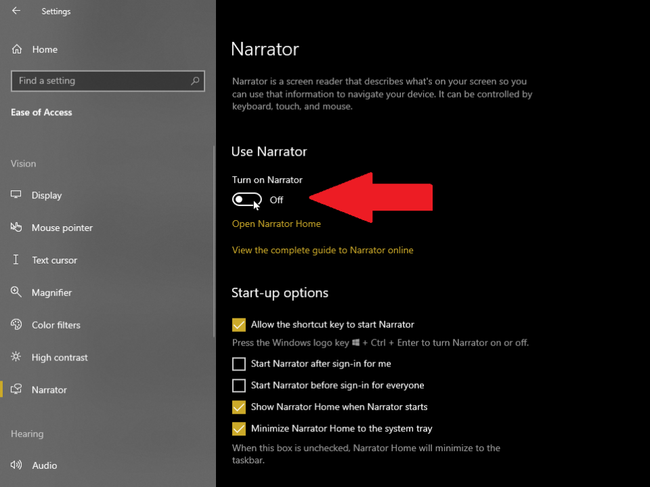
Task: Open the complete guide to Narrator online
Action: [x=322, y=250]
